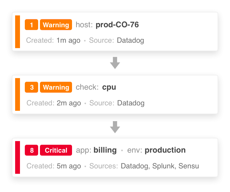This screenshot has width=230, height=192.
Task: Click Datadog source in cpu alert card
Action: [131, 103]
